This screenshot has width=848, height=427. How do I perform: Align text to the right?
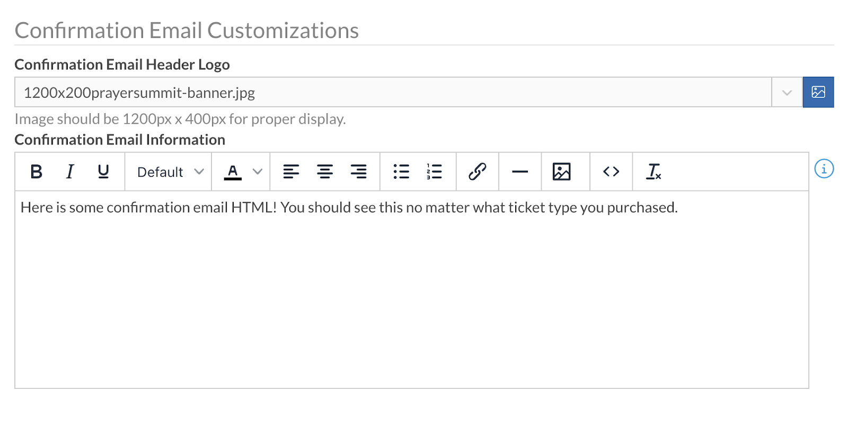pyautogui.click(x=359, y=171)
